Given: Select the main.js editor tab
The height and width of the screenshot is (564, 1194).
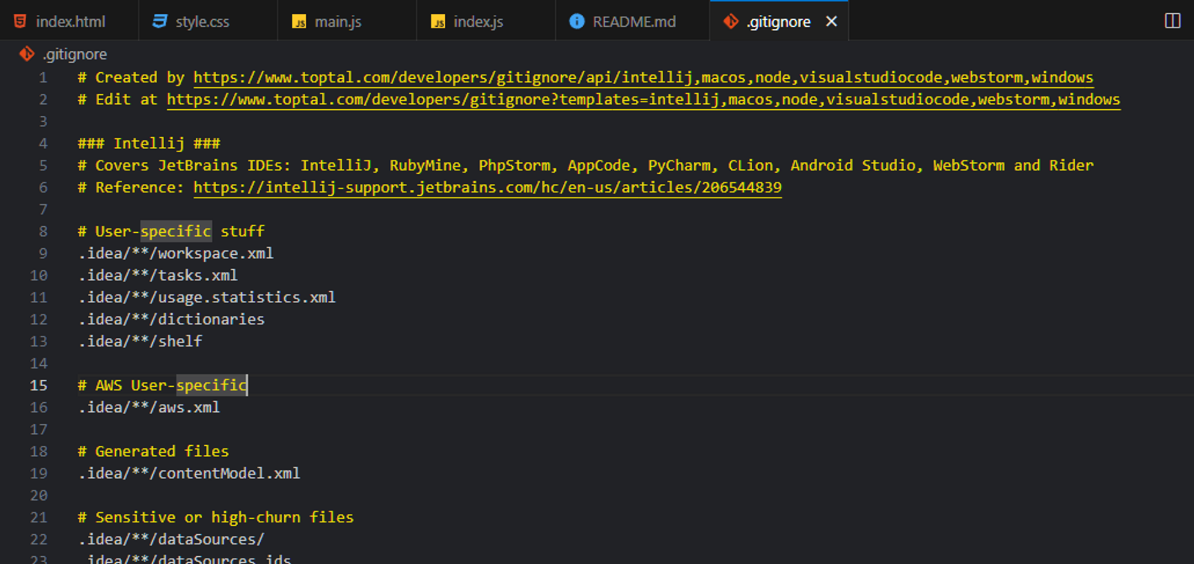Looking at the screenshot, I should [347, 21].
